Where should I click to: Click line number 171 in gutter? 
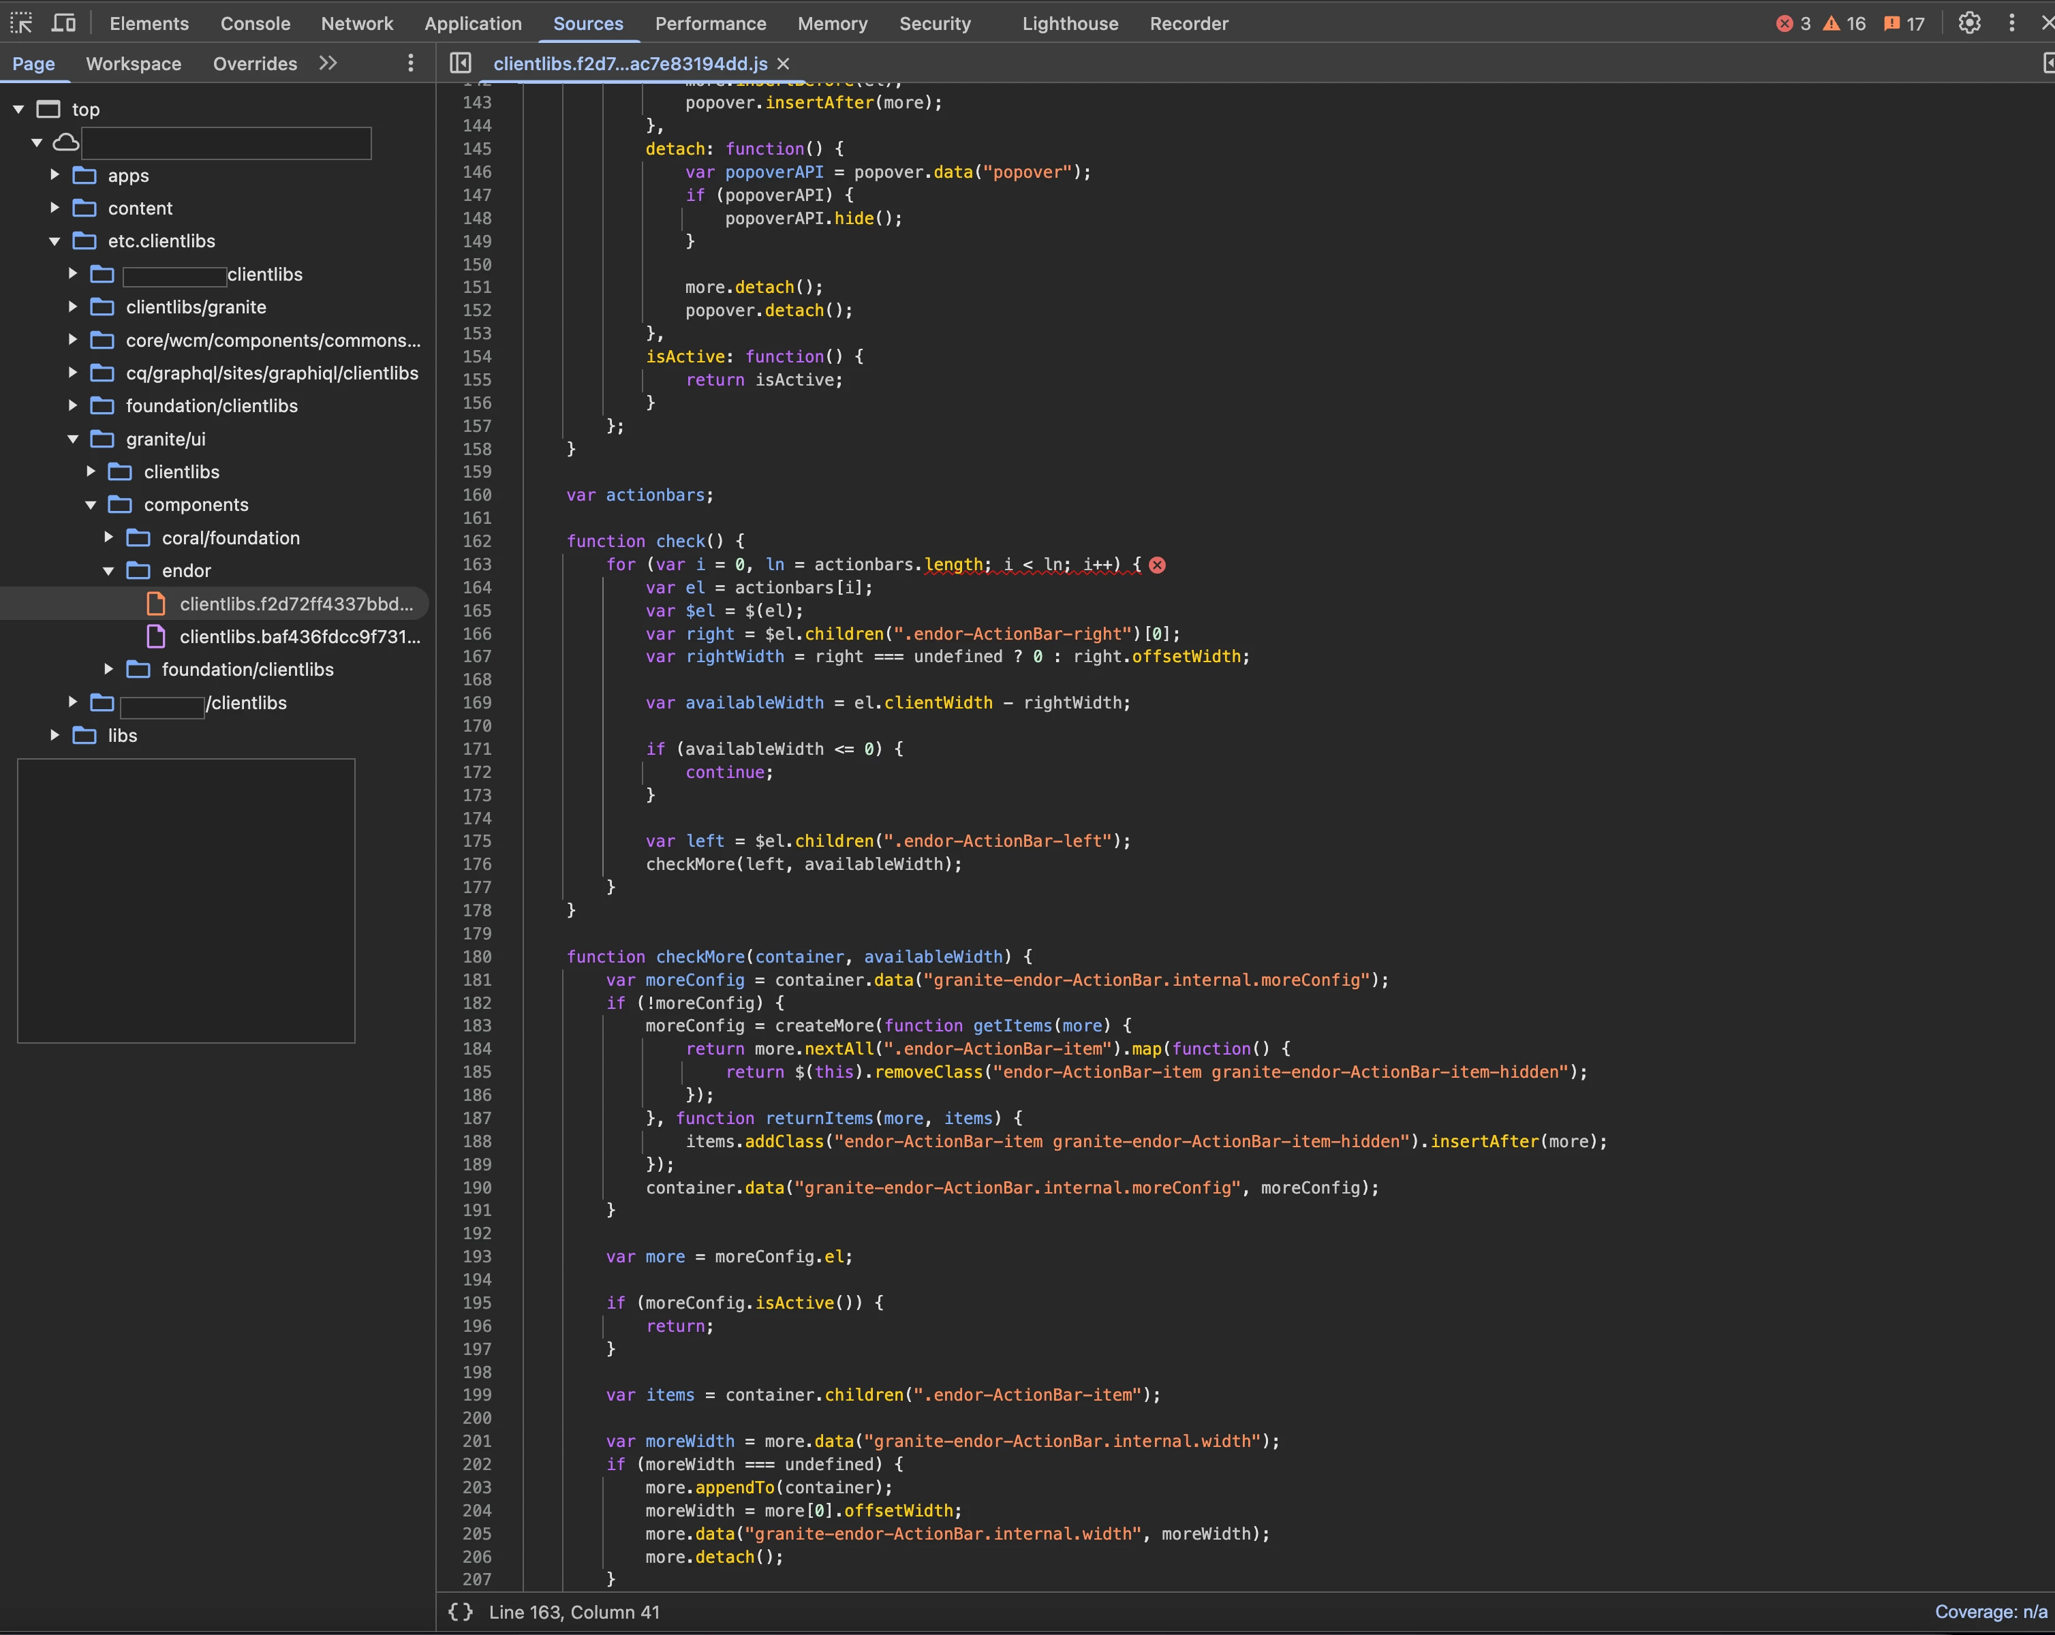pyautogui.click(x=476, y=749)
